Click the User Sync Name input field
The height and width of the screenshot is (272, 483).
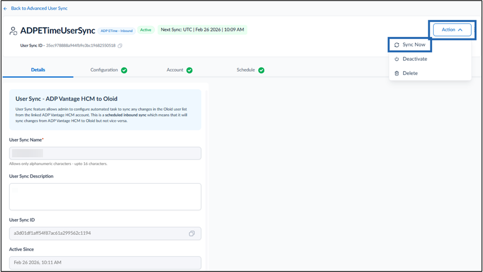click(x=105, y=153)
